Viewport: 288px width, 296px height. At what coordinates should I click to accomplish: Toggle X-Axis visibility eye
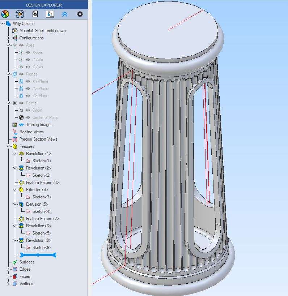pyautogui.click(x=28, y=52)
